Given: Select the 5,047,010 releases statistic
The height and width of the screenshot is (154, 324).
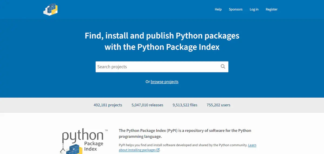Looking at the screenshot, I should 147,105.
